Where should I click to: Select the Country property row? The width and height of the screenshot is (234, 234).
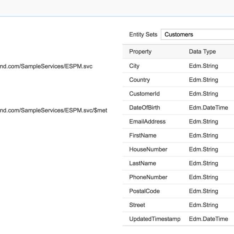pos(178,80)
